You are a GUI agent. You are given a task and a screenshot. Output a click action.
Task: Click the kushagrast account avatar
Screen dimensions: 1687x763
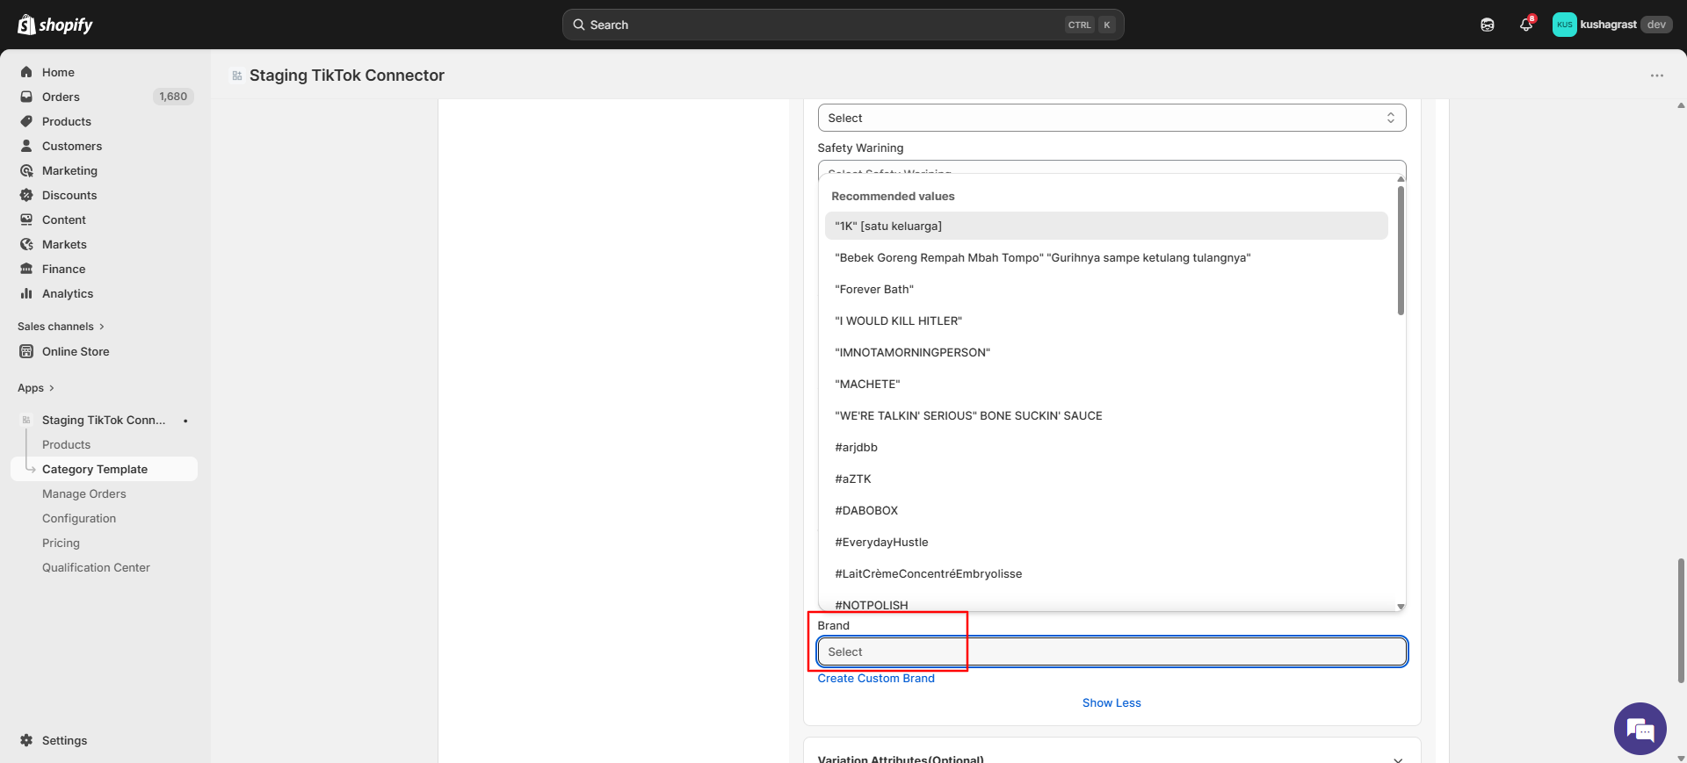coord(1564,25)
